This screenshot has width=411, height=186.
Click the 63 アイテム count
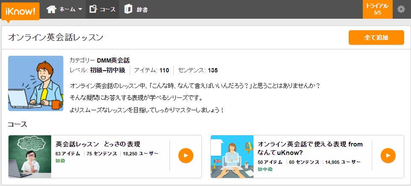[x=68, y=154]
